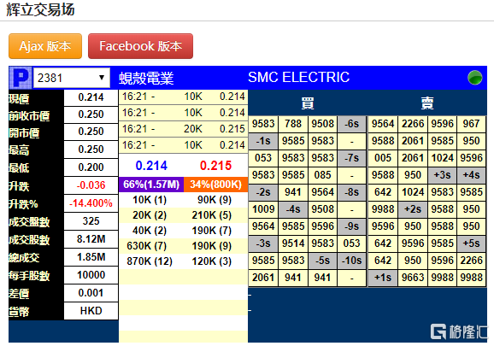Click the 總成交 value 1.85M
This screenshot has height=346, width=494.
91,257
